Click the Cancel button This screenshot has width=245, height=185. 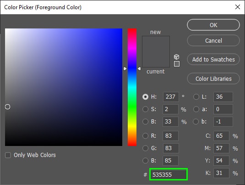pyautogui.click(x=213, y=40)
